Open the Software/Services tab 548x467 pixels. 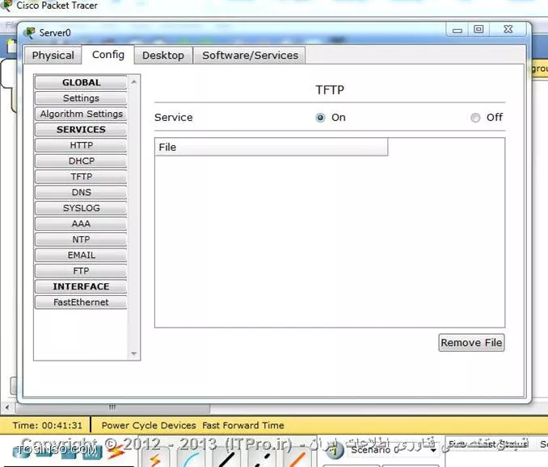pos(250,56)
